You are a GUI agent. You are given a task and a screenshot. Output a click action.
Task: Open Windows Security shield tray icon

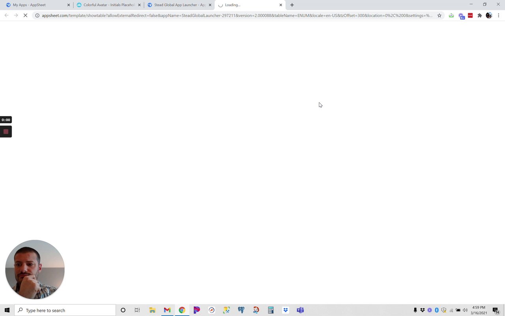pyautogui.click(x=444, y=310)
